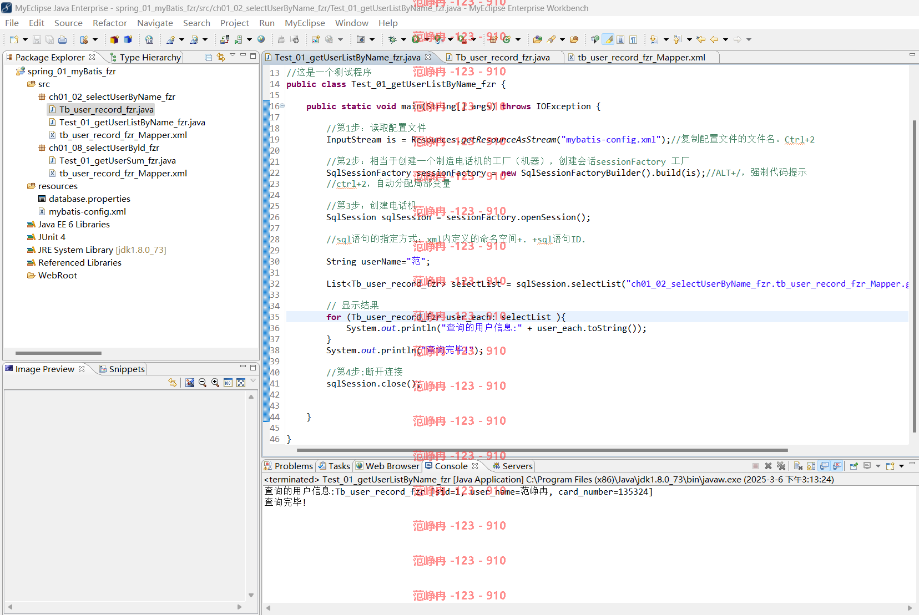Click Collapse All in Package Explorer
The image size is (919, 615).
coord(209,57)
